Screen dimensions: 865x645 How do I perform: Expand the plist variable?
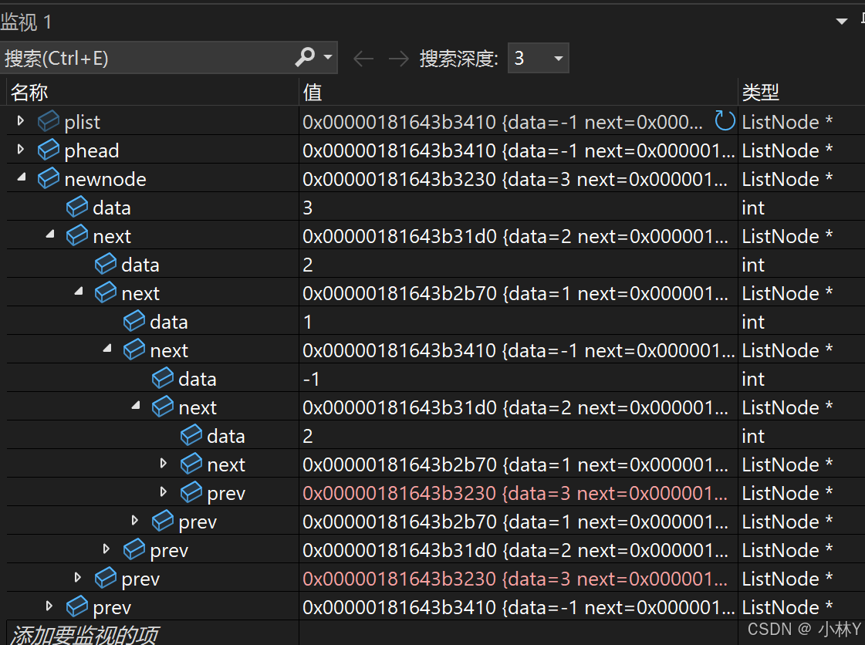point(20,120)
